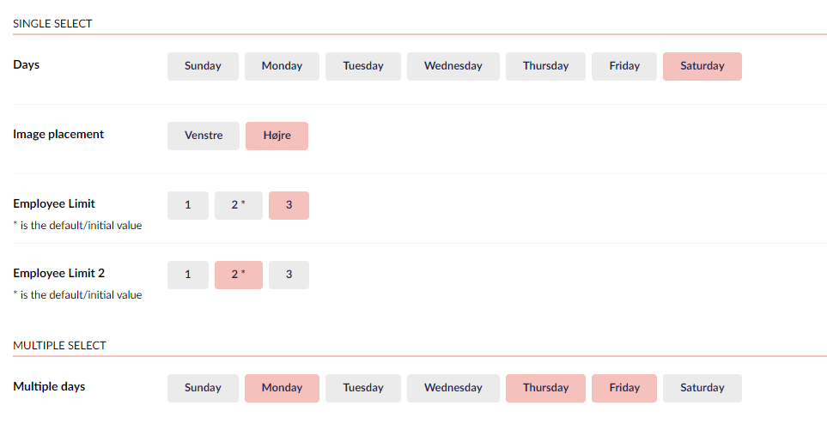Enable Tuesday in Multiple days

[363, 388]
